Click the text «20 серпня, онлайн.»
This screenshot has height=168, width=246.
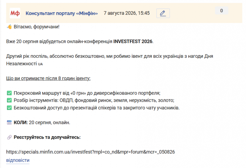50,122
